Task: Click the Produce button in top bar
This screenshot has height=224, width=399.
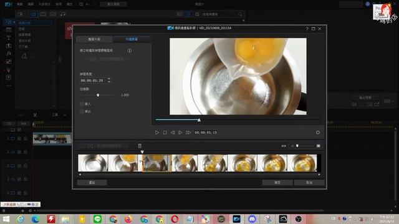Action: pyautogui.click(x=113, y=4)
